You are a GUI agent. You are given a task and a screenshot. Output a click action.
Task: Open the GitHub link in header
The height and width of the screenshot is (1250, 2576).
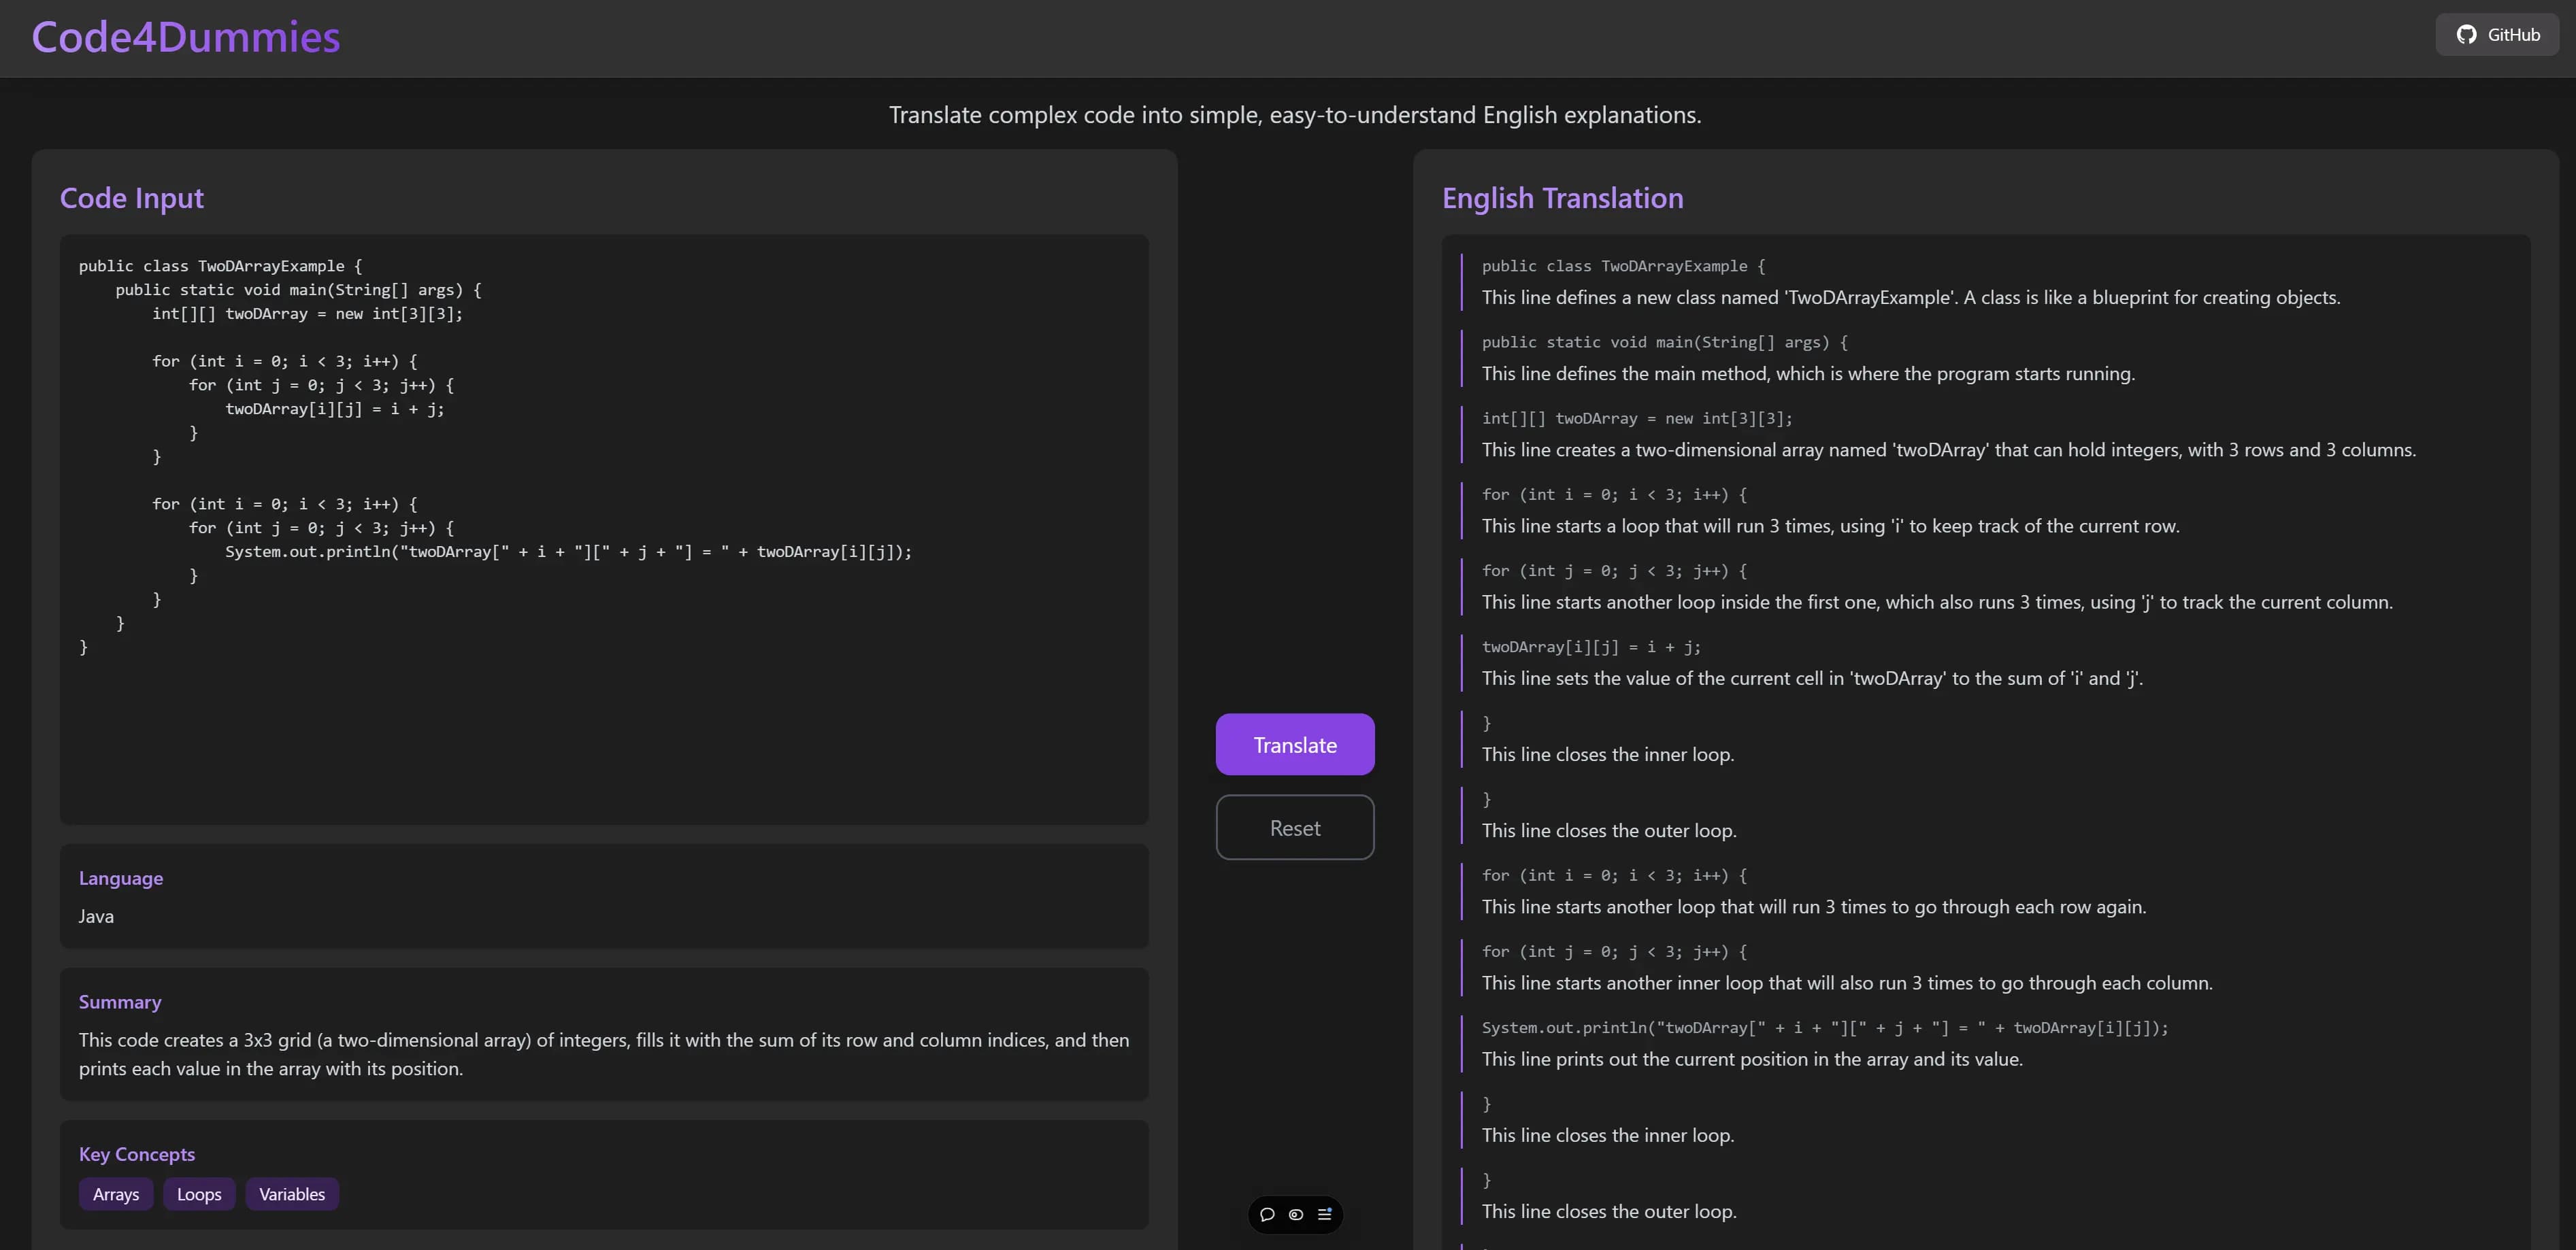click(2497, 35)
